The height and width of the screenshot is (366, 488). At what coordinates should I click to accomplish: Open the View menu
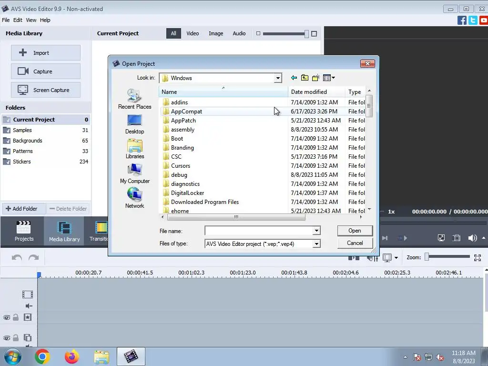pyautogui.click(x=31, y=20)
